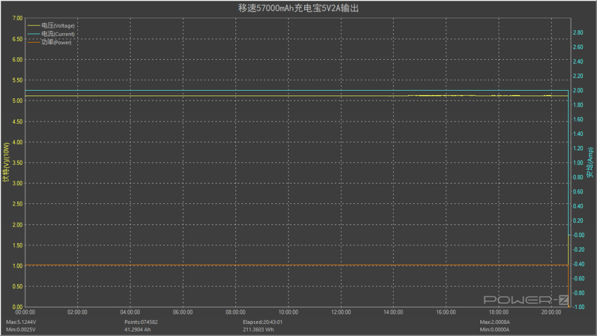Click the yellow voltage legend line swatch
Image resolution: width=597 pixels, height=336 pixels.
(x=34, y=25)
